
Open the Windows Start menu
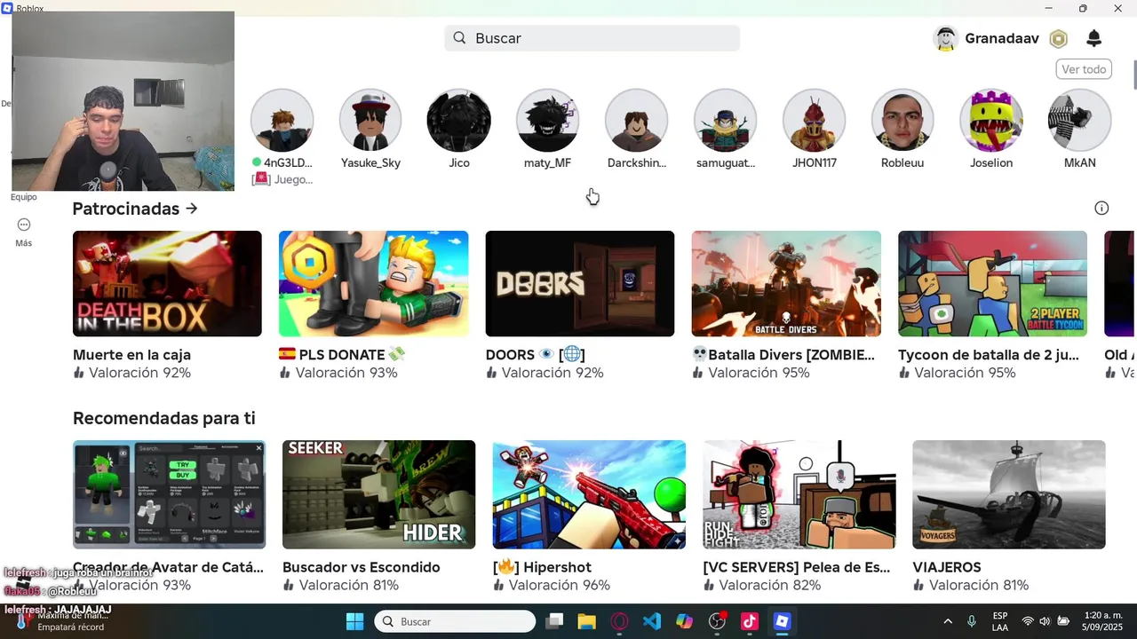(354, 621)
